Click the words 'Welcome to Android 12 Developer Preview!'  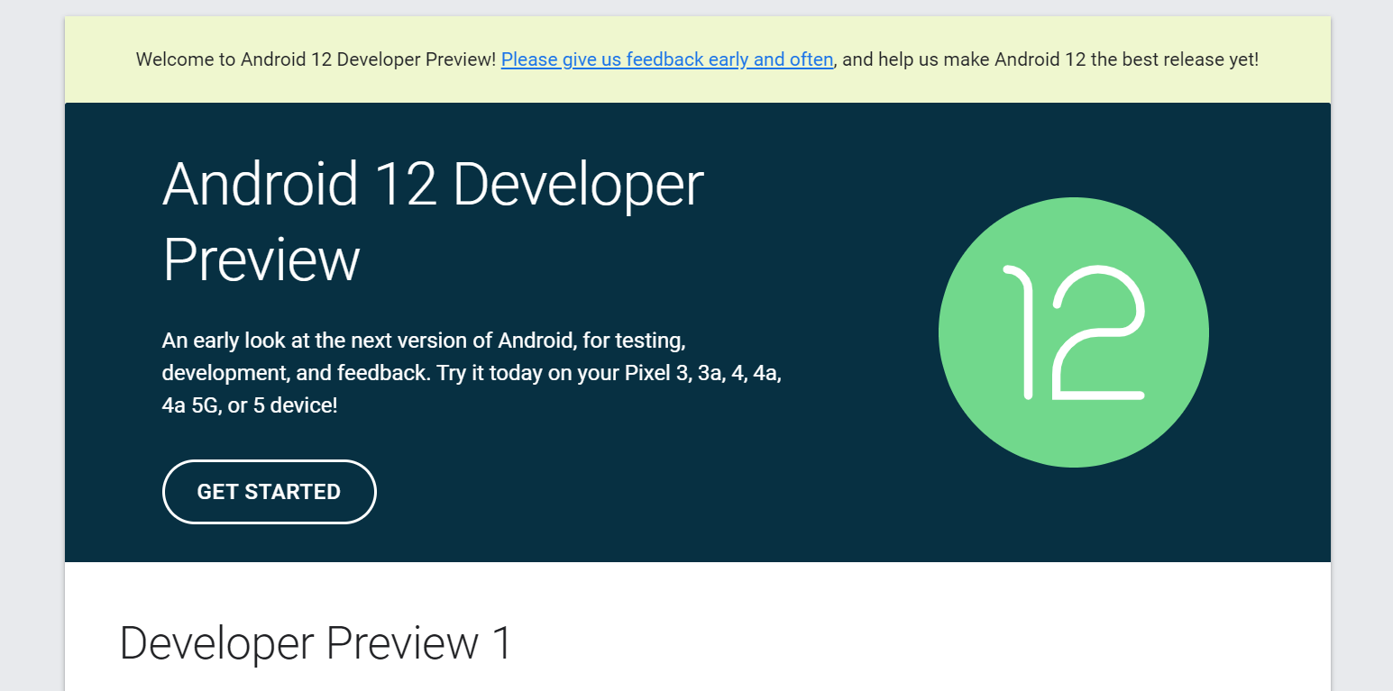(x=316, y=59)
